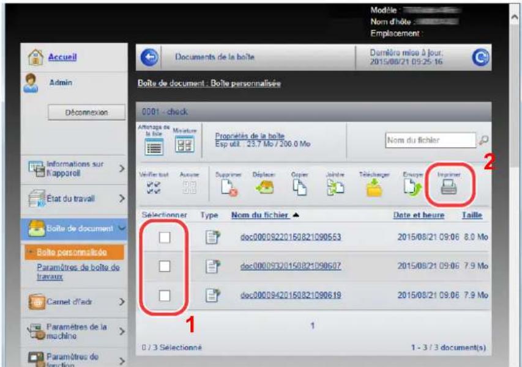Refresh the document box page
Viewport: 522px width, 367px height.
point(480,57)
